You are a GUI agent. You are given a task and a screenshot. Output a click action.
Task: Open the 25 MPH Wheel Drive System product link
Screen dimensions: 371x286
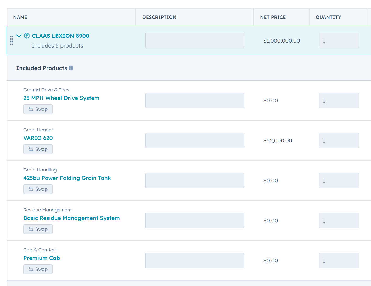click(x=61, y=98)
